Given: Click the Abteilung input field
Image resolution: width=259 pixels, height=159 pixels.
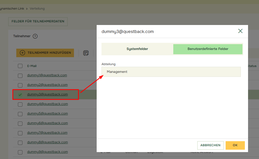Looking at the screenshot, I should pyautogui.click(x=171, y=72).
